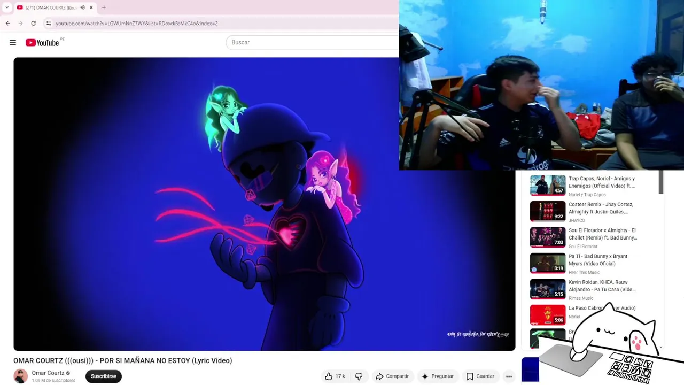Open site info icon in address bar
Viewport: 684px width, 385px height.
coord(49,24)
